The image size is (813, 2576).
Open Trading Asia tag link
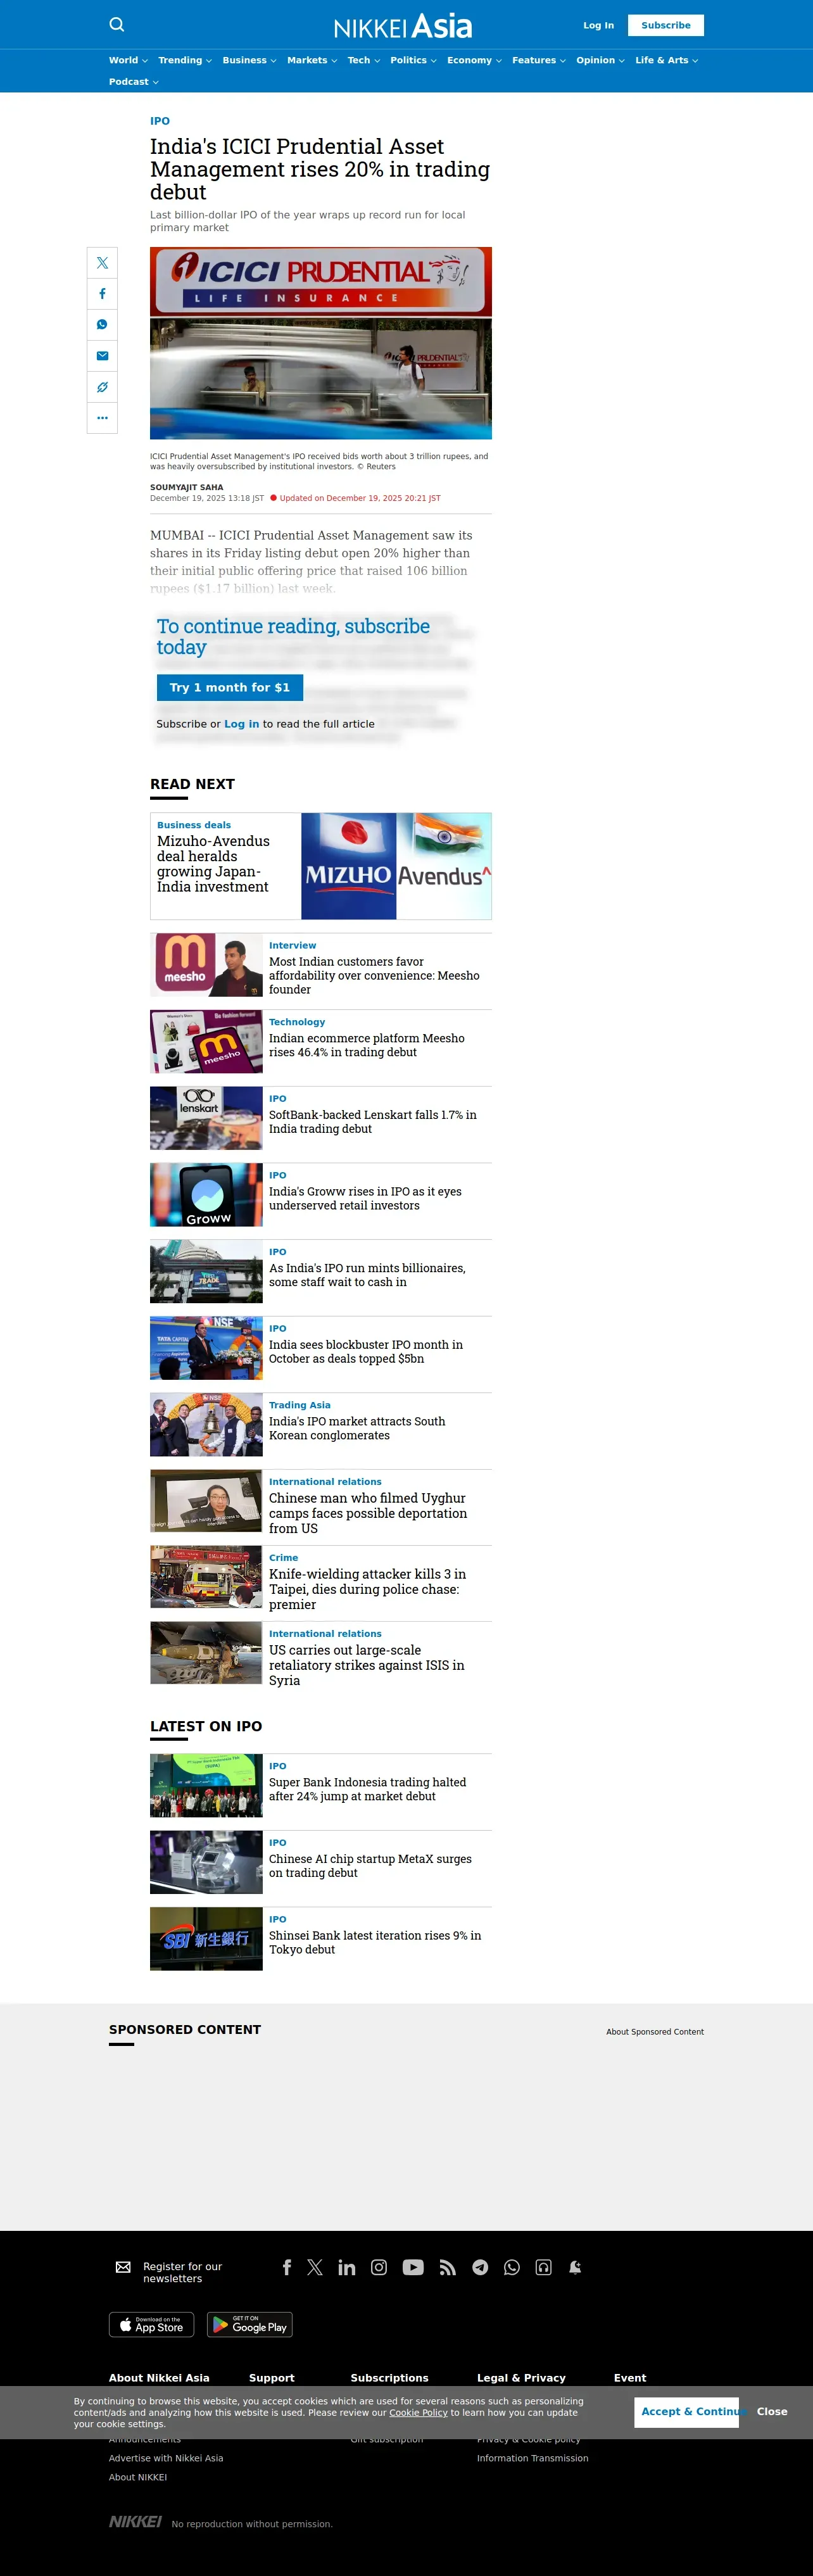(x=300, y=1405)
